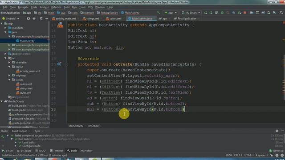
Task: Click the Attach Debugger to Process icon
Action: pos(239,13)
